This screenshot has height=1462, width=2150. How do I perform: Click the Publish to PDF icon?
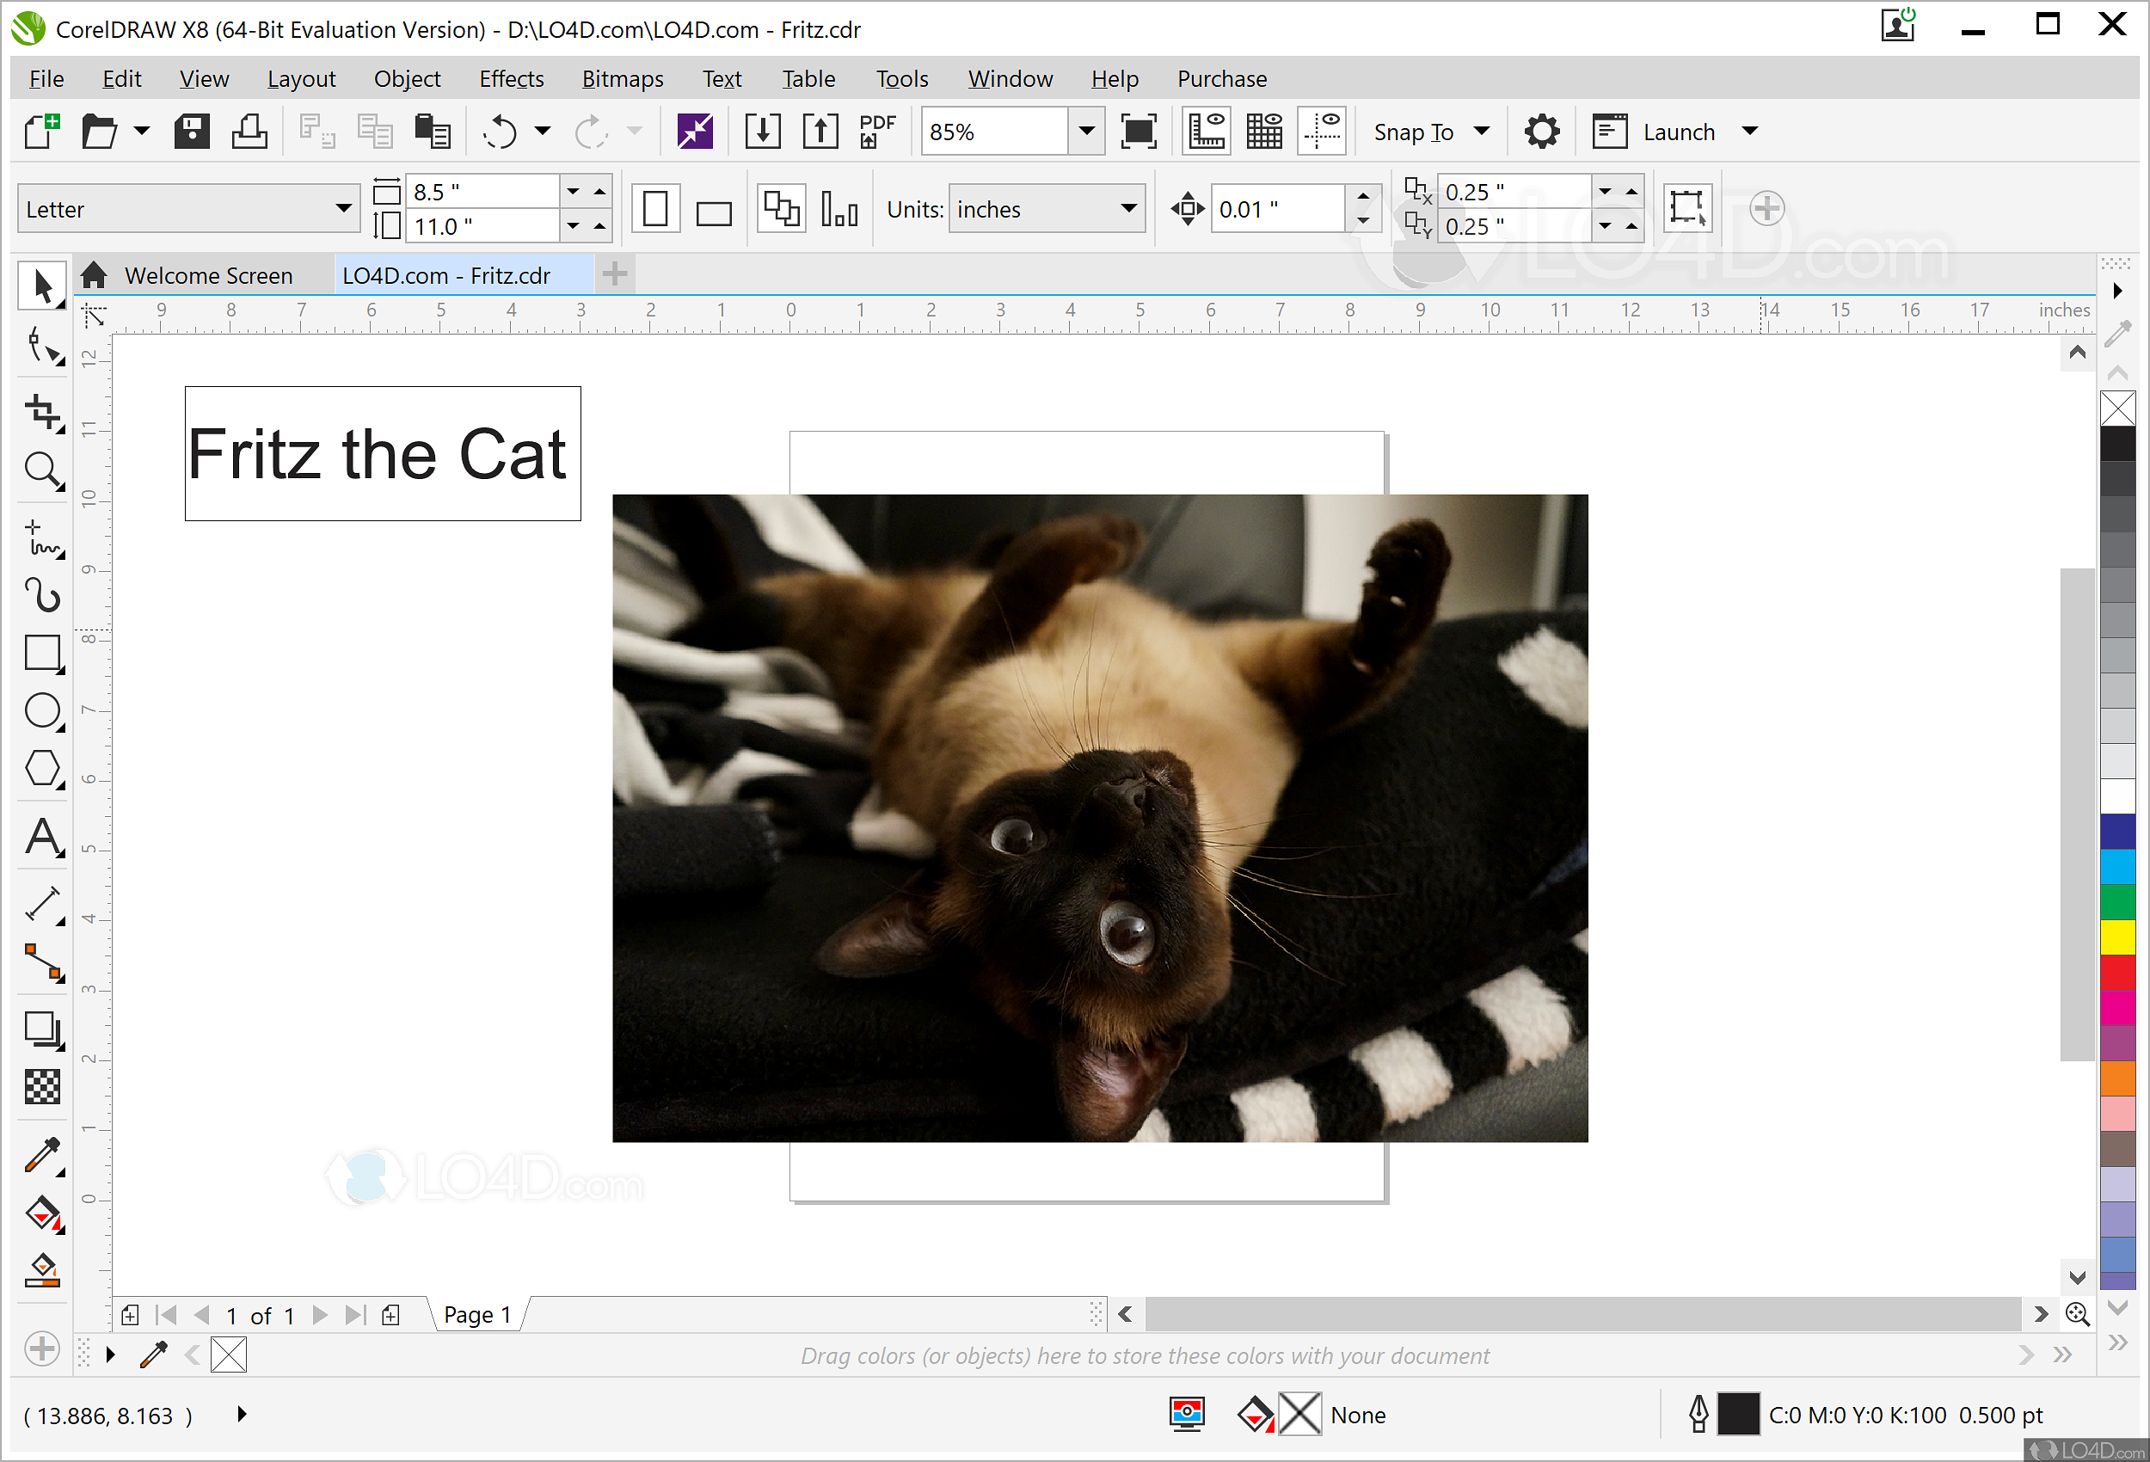tap(876, 132)
